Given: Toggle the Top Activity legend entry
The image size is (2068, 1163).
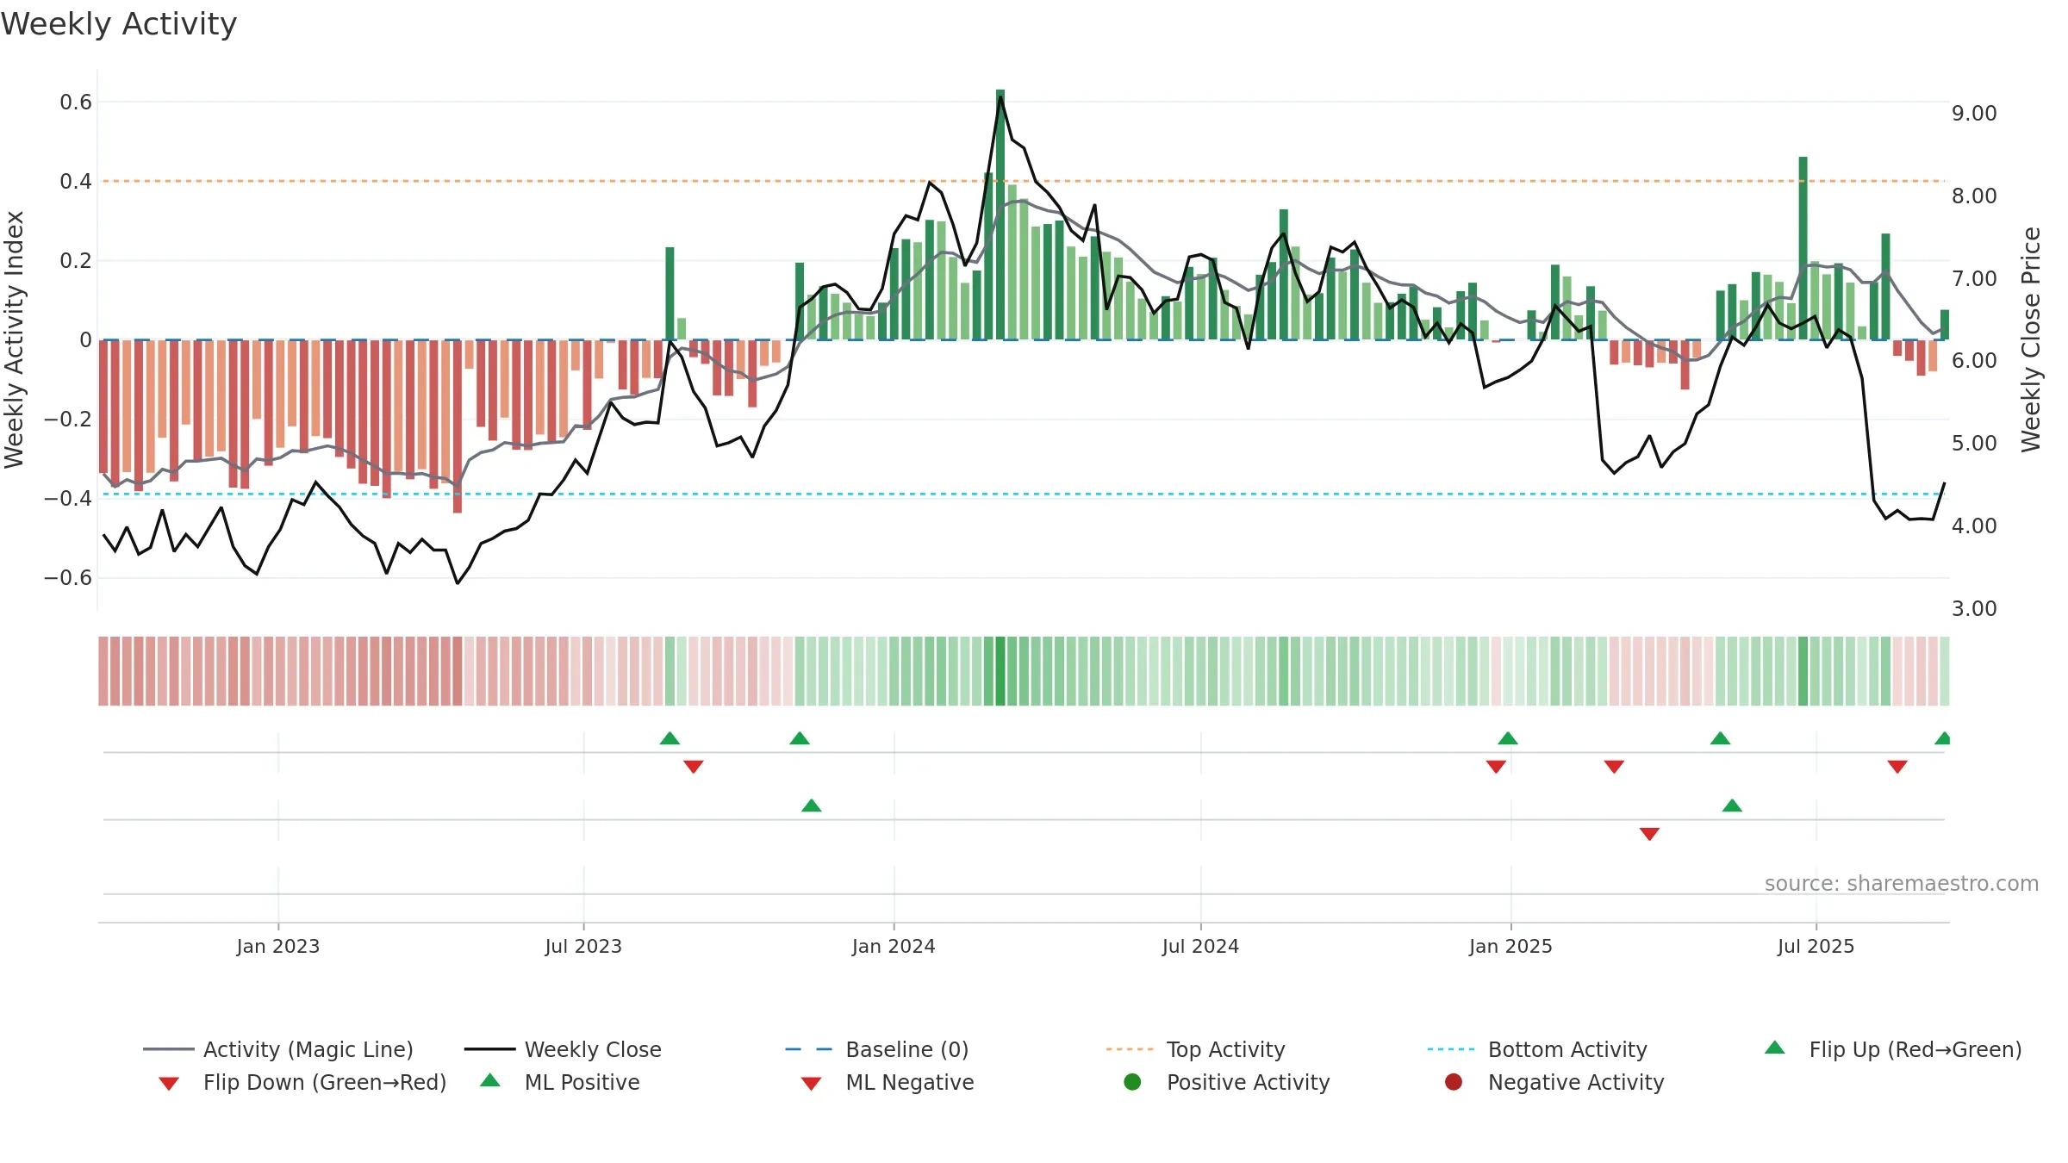Looking at the screenshot, I should (x=1196, y=1049).
